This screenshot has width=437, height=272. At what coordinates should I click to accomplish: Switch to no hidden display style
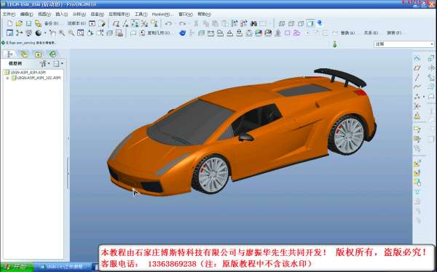click(x=301, y=23)
